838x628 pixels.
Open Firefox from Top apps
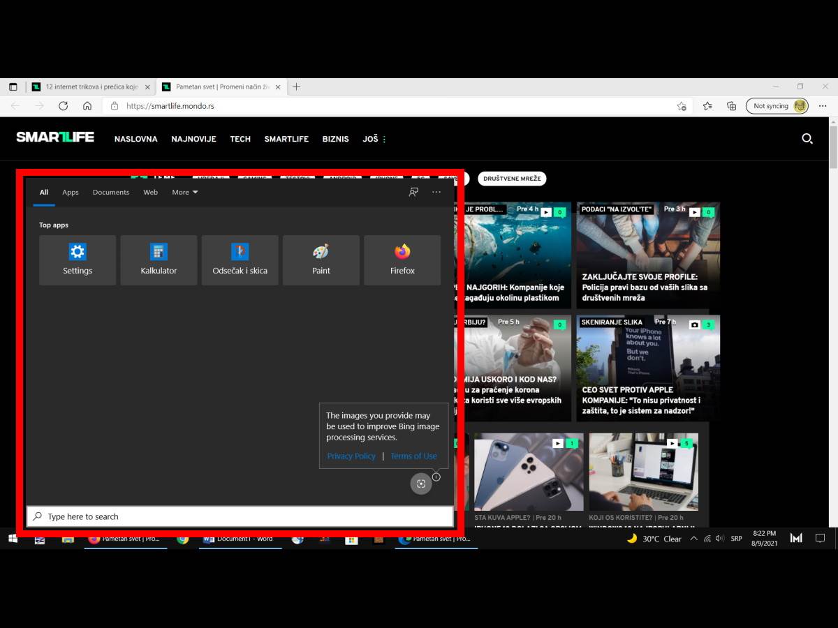click(402, 260)
